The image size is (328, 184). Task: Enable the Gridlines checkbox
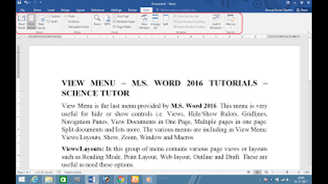click(x=72, y=21)
